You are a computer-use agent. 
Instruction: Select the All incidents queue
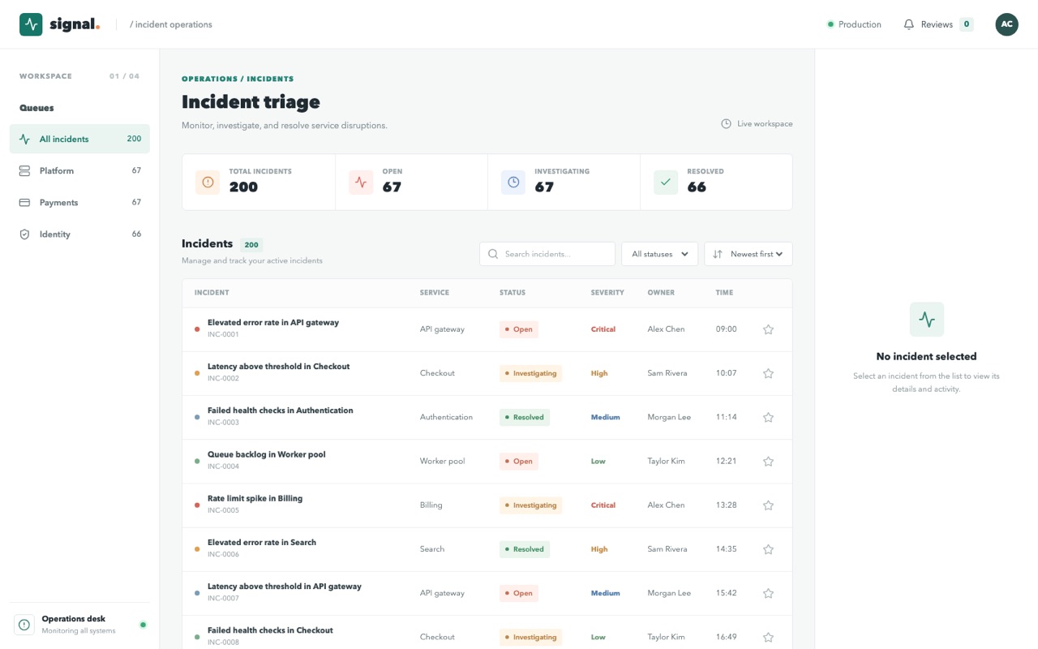coord(79,139)
